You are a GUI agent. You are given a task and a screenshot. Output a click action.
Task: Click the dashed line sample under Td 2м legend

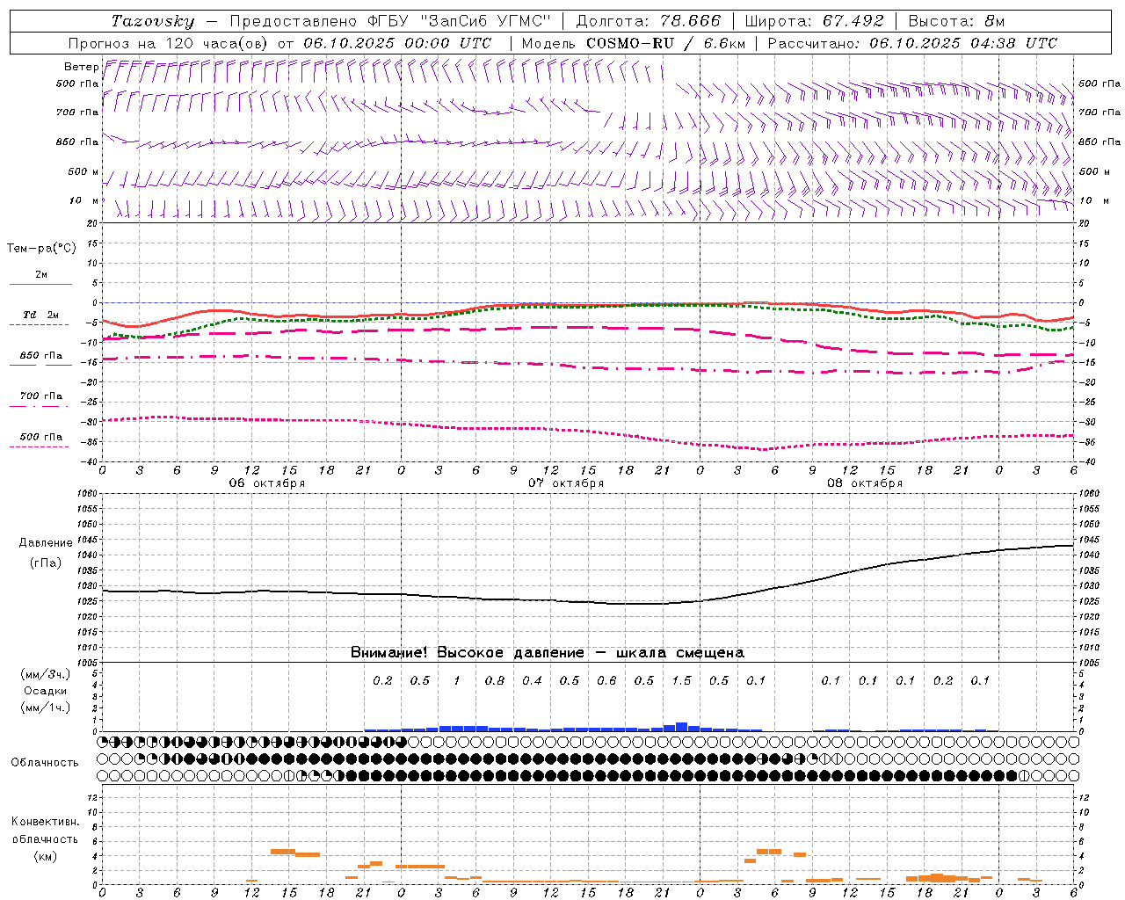pos(40,325)
